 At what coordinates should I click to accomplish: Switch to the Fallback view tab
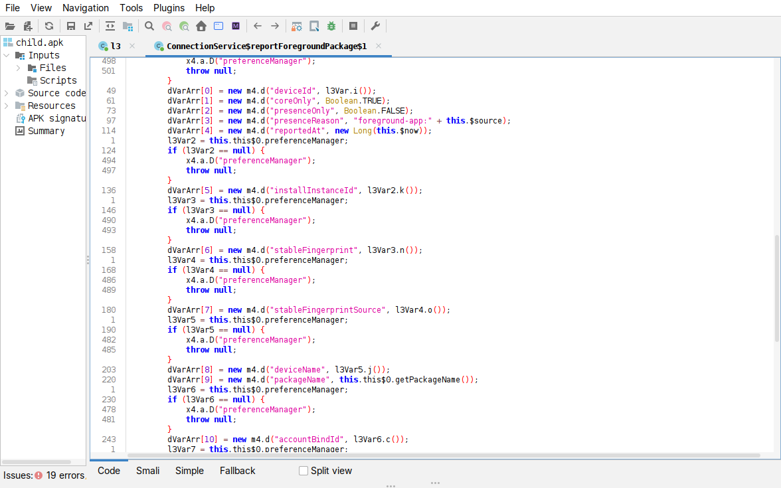tap(238, 471)
